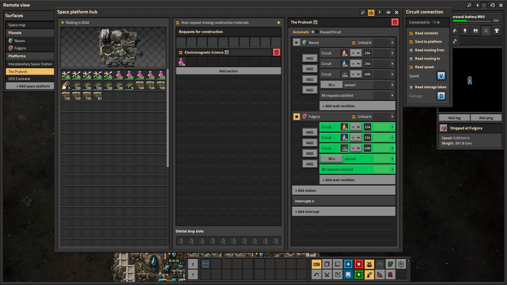
Task: Uncheck the Electromagnetic Science section checkbox
Action: click(x=181, y=53)
